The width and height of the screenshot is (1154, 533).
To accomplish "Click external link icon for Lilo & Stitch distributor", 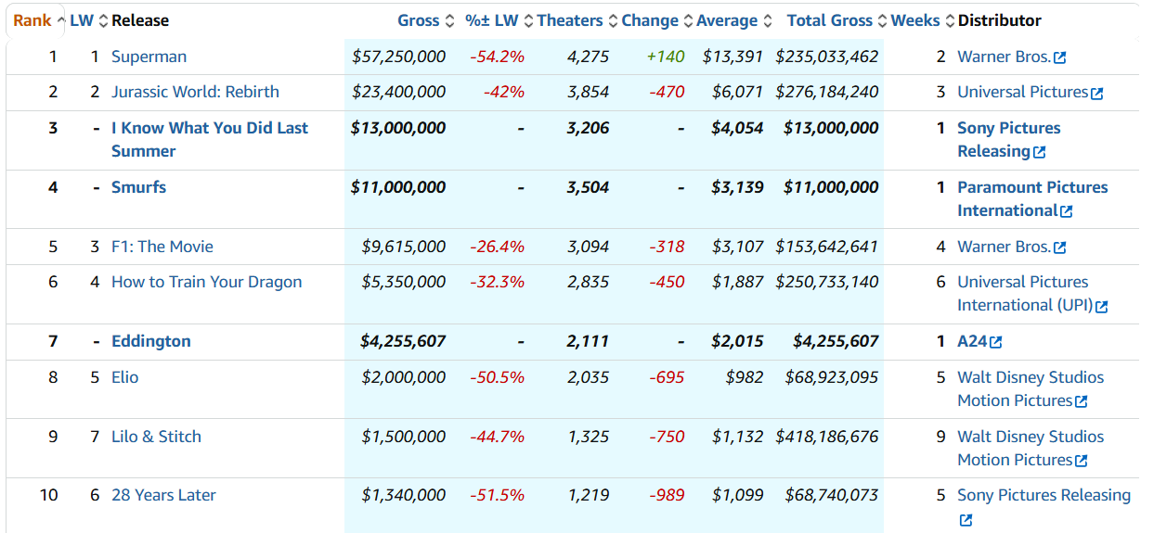I will (x=1081, y=461).
